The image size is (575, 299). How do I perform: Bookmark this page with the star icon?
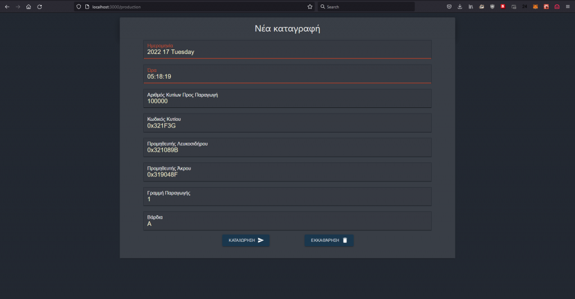[309, 7]
